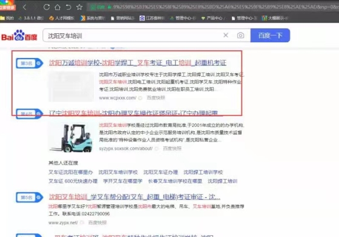Open the www.zypx.net URL link
Viewport: 339px width, 237px height.
pyautogui.click(x=63, y=222)
